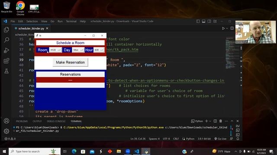This screenshot has width=277, height=155.
Task: Open the Search view in the activity bar
Action: click(x=6, y=40)
